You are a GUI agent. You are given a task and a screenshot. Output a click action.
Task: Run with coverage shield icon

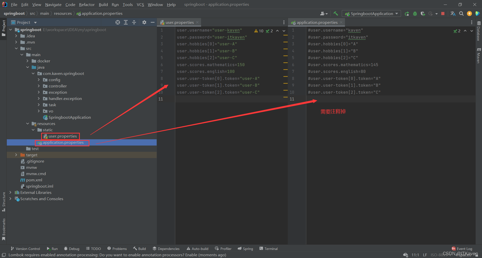[423, 14]
